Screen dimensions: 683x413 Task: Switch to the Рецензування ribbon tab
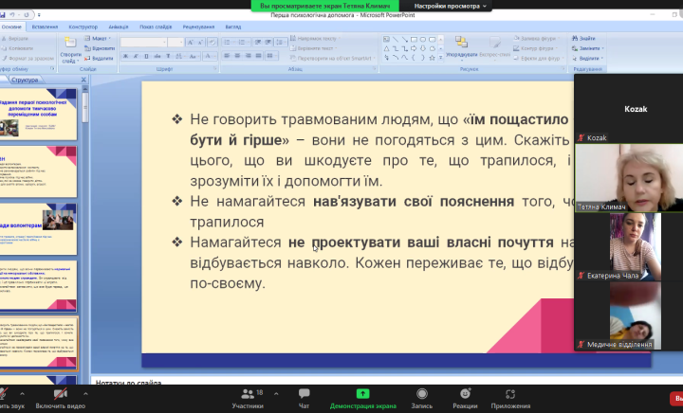198,27
